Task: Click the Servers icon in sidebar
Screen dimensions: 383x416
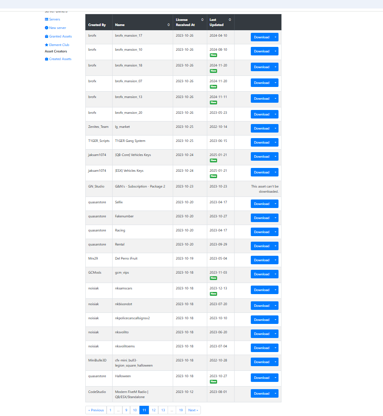Action: (46, 19)
